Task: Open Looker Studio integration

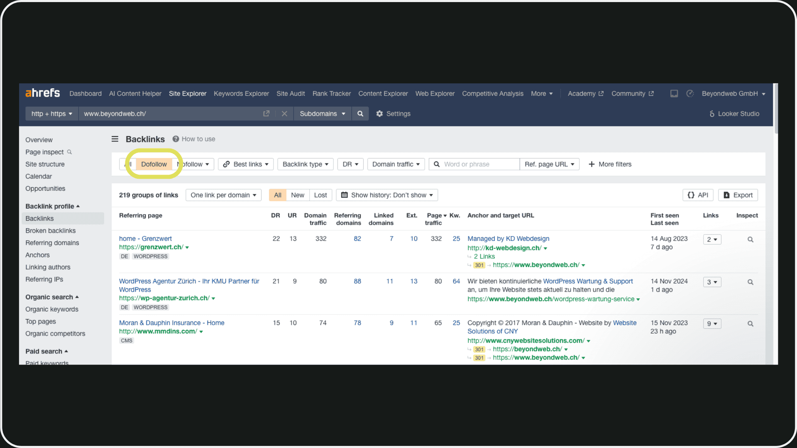Action: 734,114
